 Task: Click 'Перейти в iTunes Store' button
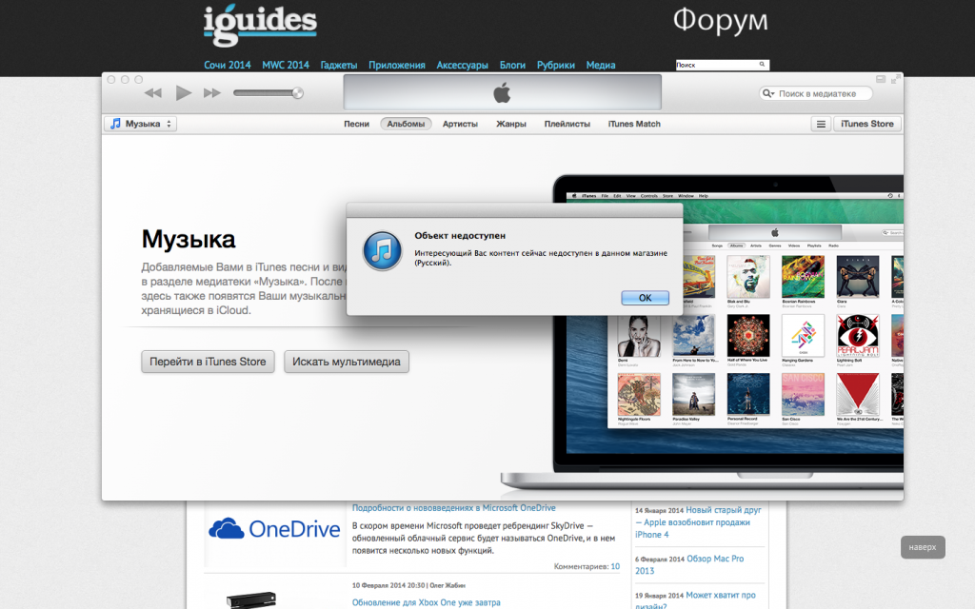coord(208,362)
